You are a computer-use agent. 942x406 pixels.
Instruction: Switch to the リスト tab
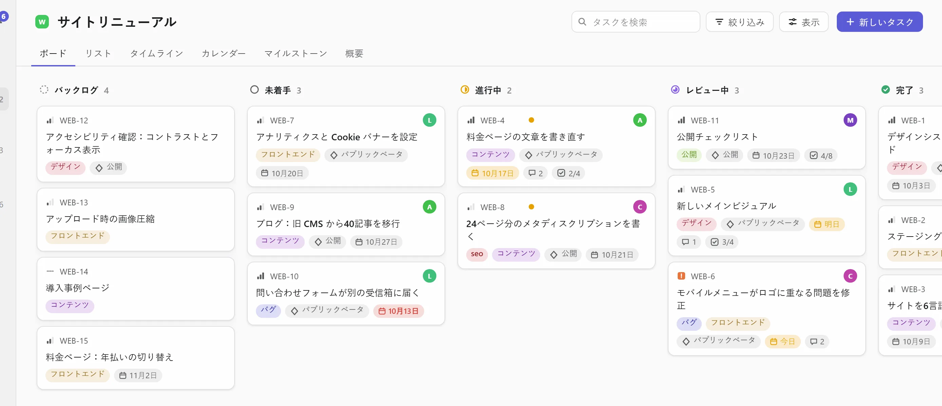point(98,53)
